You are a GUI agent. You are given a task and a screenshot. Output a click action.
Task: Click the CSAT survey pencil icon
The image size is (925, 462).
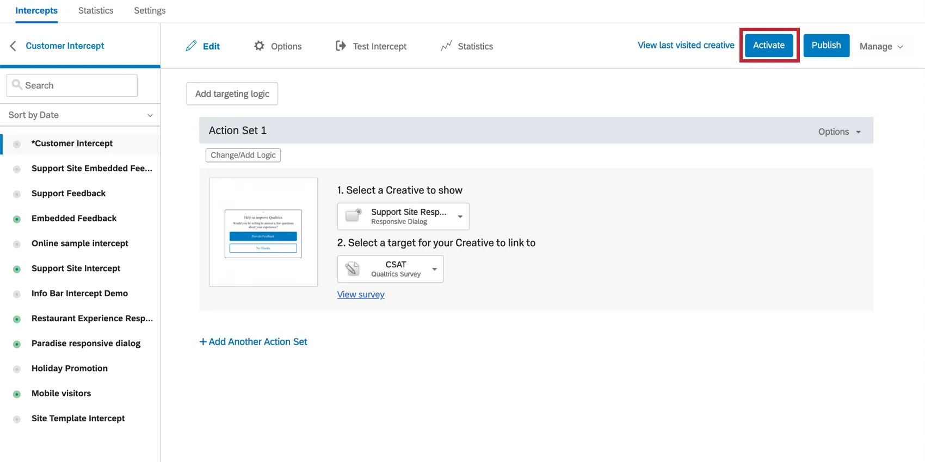click(x=353, y=269)
